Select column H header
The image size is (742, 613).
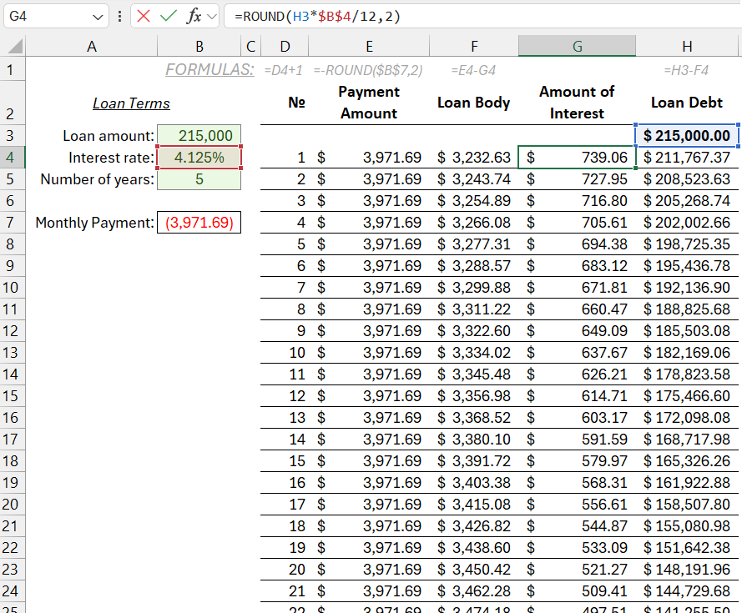687,46
